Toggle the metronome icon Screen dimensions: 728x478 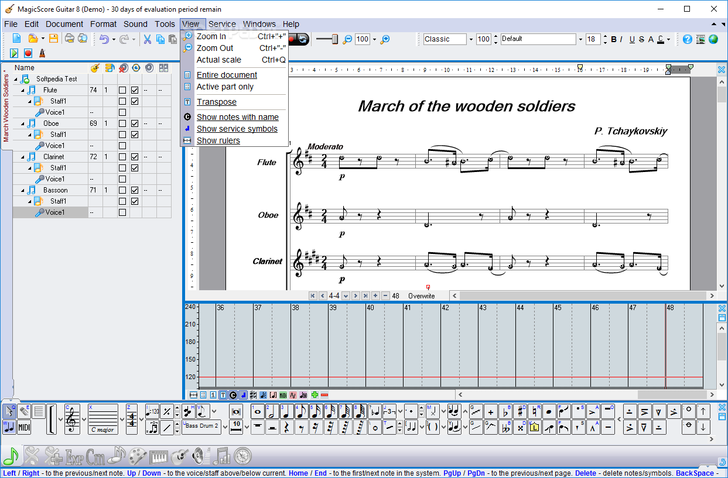[42, 53]
